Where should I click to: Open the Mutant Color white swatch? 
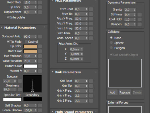pos(30,66)
